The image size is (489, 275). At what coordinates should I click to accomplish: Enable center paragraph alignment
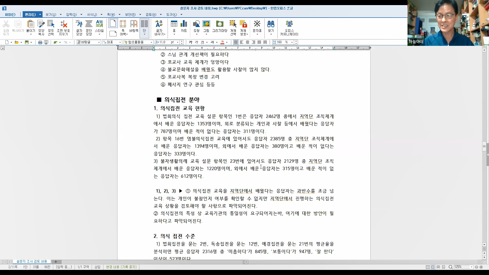(248, 42)
